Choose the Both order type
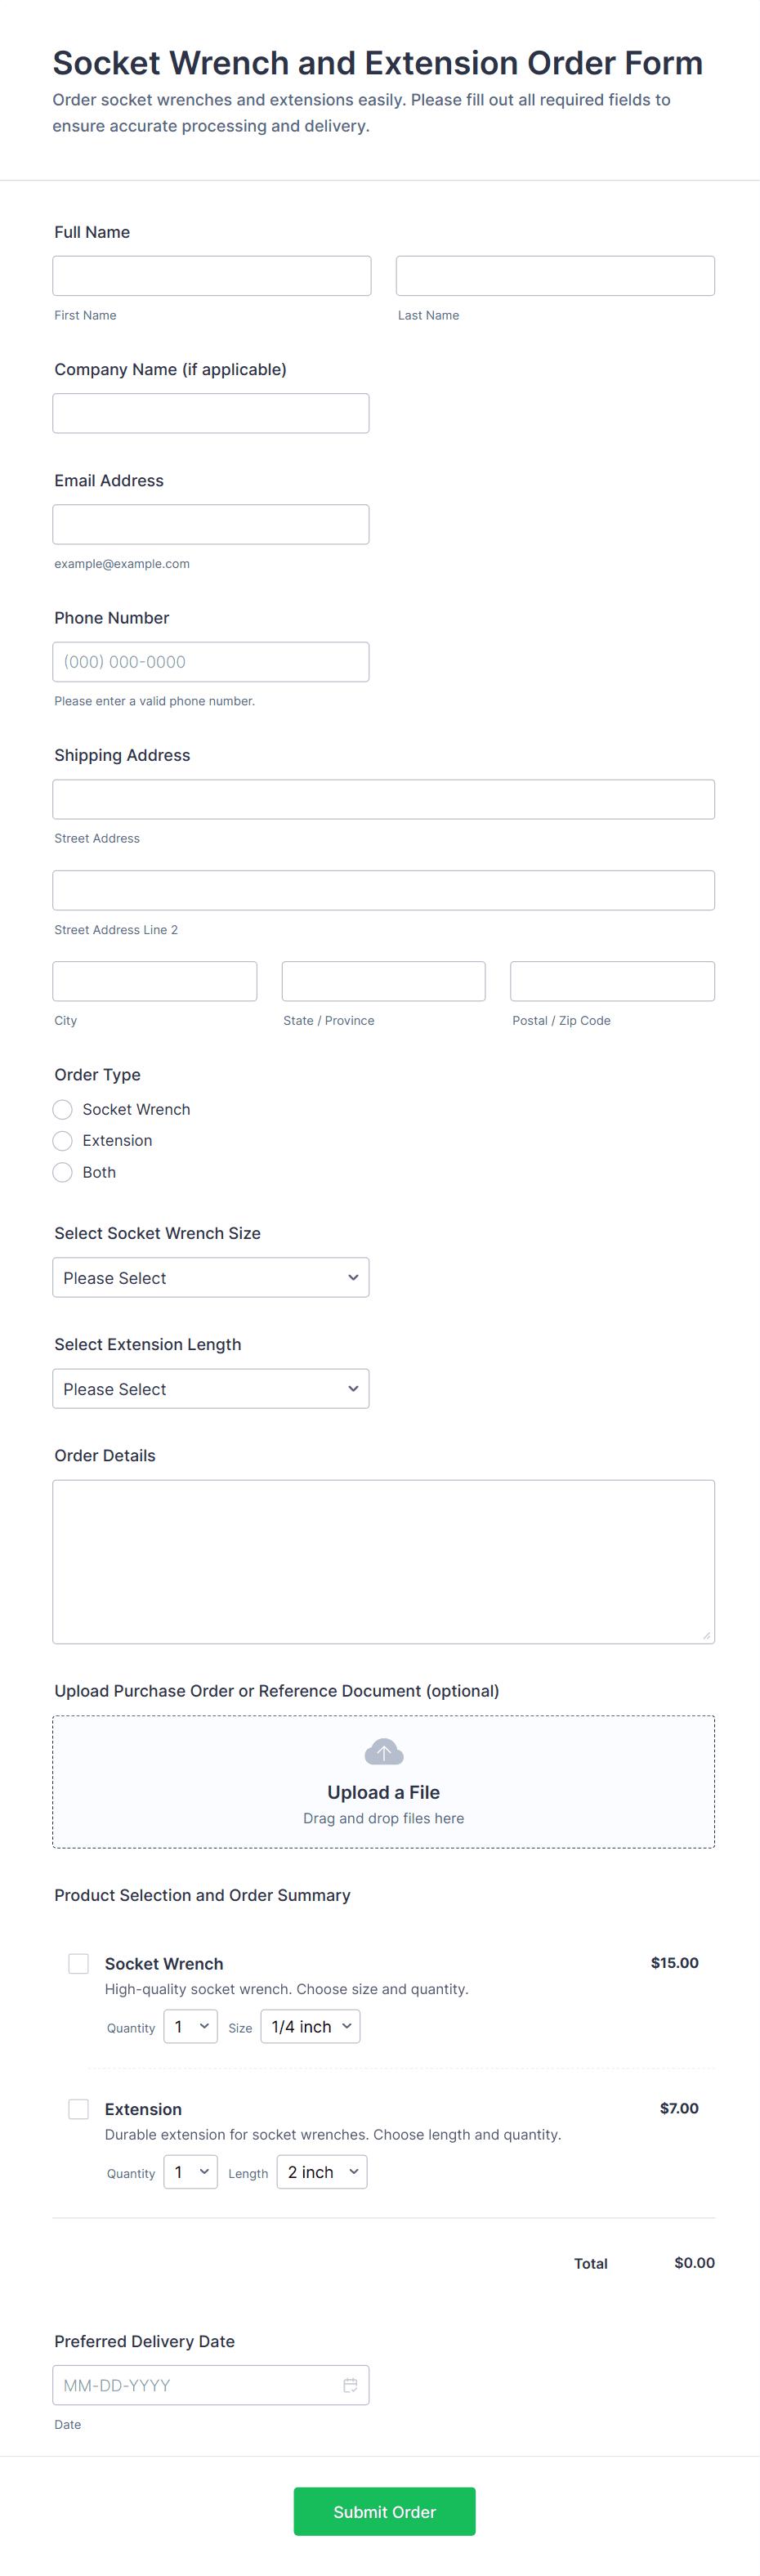The height and width of the screenshot is (2576, 760). click(x=63, y=1172)
